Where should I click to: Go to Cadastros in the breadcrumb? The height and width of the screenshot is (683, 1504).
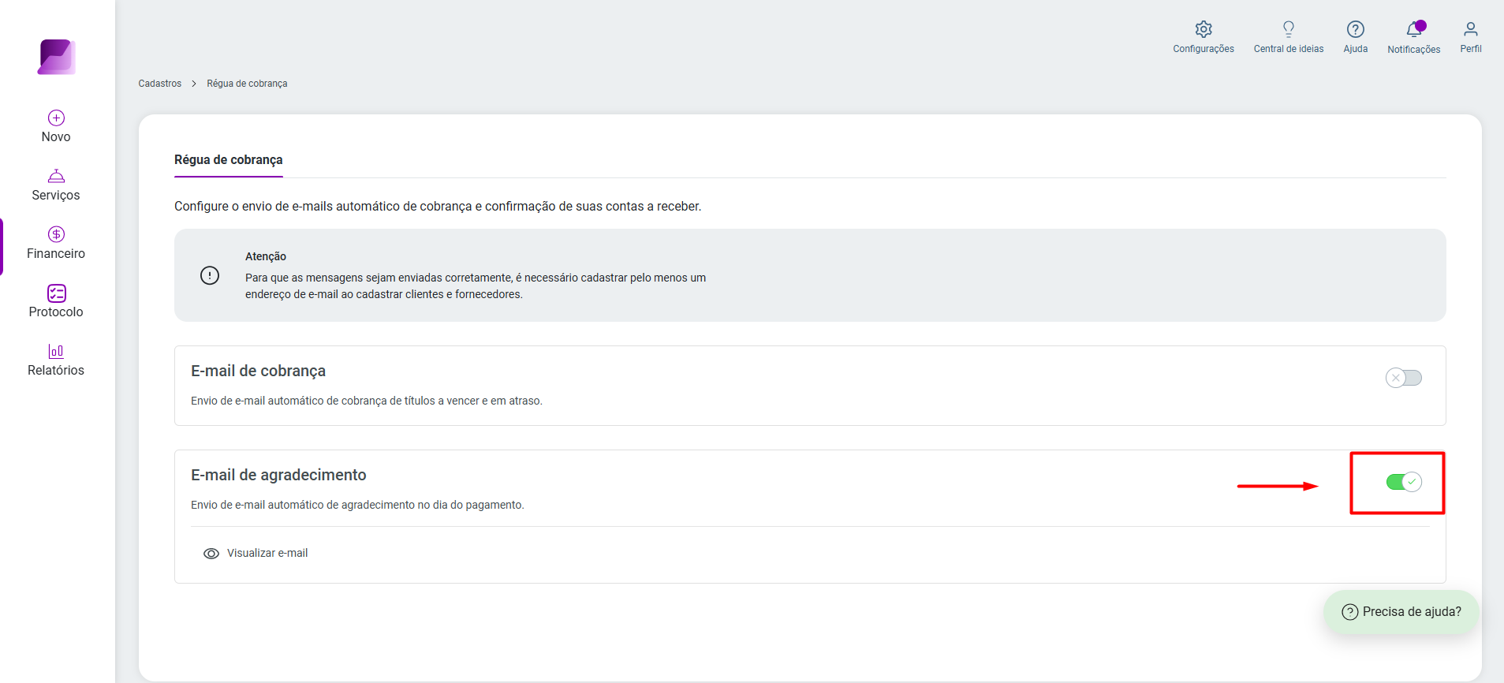(x=160, y=84)
